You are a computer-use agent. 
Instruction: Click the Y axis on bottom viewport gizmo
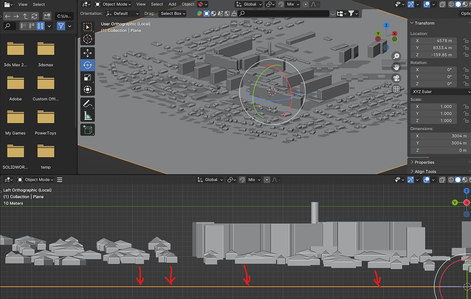click(x=455, y=203)
